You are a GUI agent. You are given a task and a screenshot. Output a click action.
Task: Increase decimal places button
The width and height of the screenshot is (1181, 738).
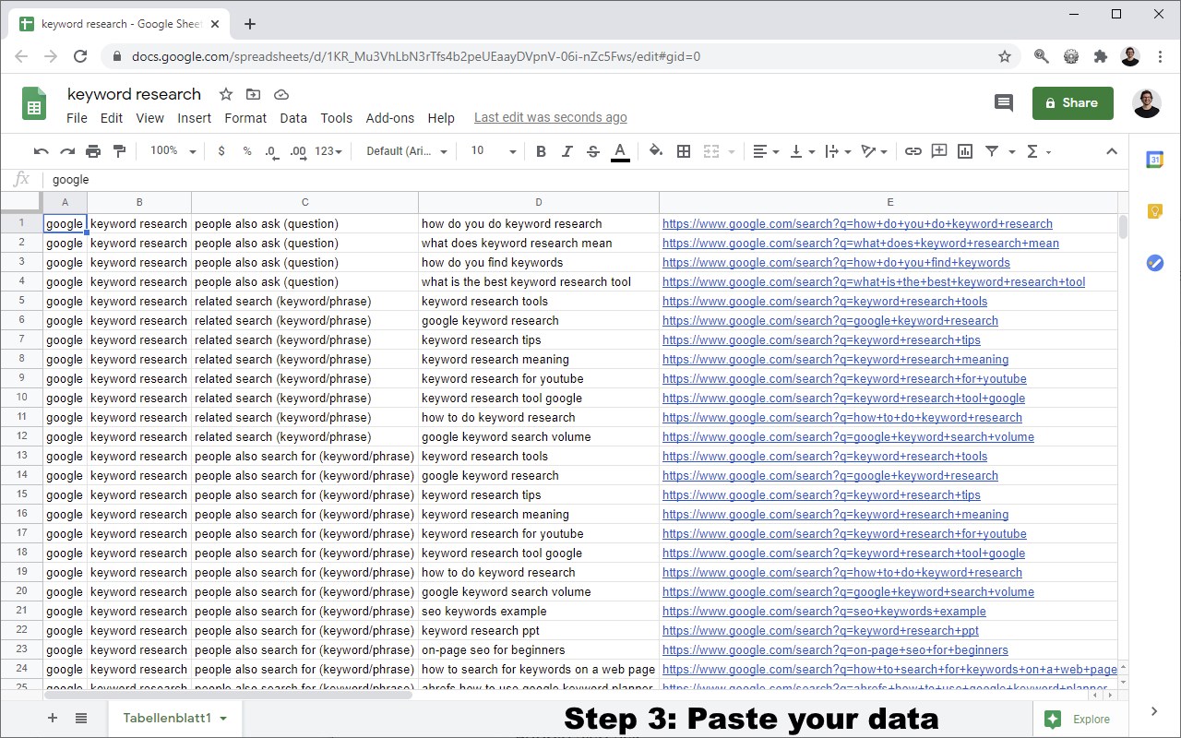tap(297, 151)
